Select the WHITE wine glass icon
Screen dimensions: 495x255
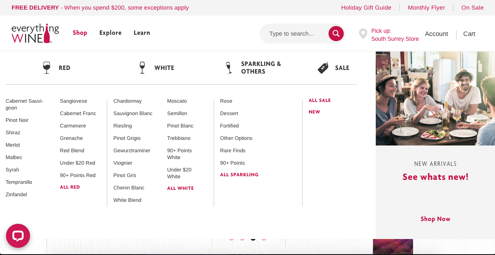click(x=142, y=67)
